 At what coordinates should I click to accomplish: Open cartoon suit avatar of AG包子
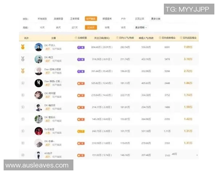tap(39, 155)
